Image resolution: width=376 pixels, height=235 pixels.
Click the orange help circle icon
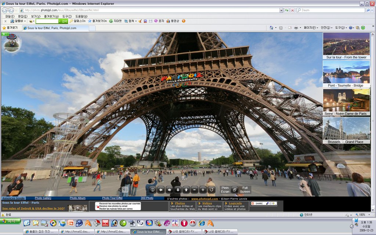184,21
